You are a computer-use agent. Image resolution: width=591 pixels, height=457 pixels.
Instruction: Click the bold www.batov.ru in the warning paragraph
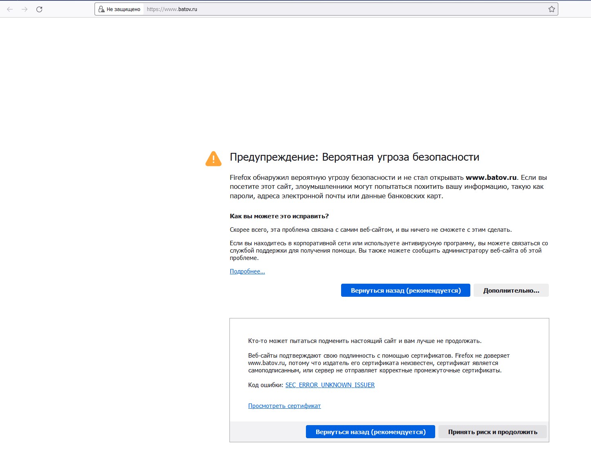point(491,178)
